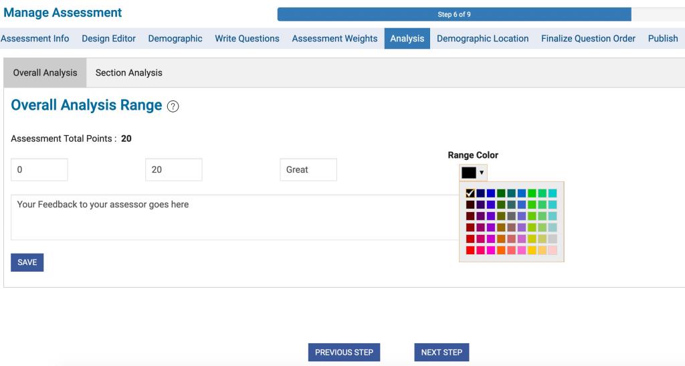The width and height of the screenshot is (685, 366).
Task: Click the help icon beside Overall Analysis Range
Action: 173,106
